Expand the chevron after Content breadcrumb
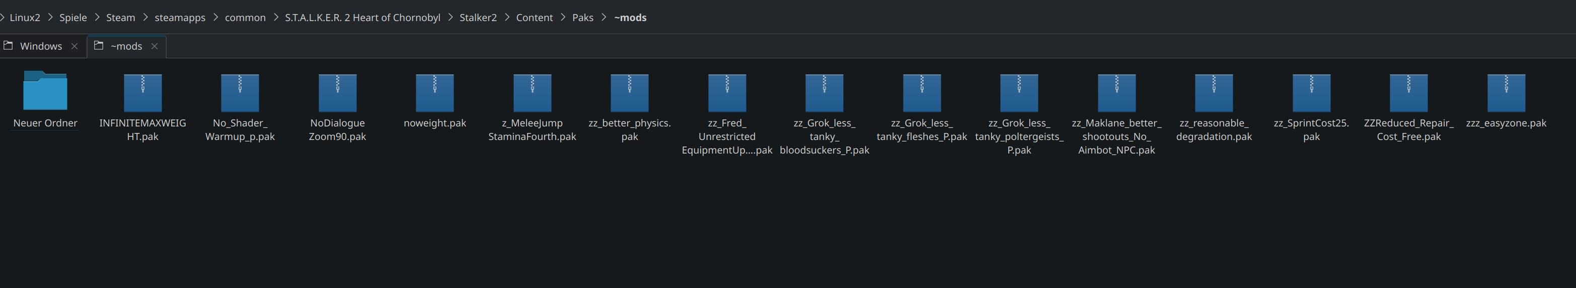This screenshot has width=1576, height=288. coord(563,18)
